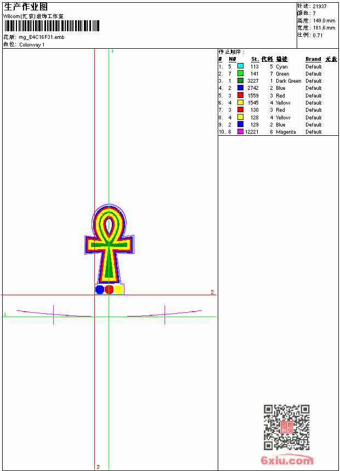Click the cyan color swatch in row 1

click(x=240, y=66)
